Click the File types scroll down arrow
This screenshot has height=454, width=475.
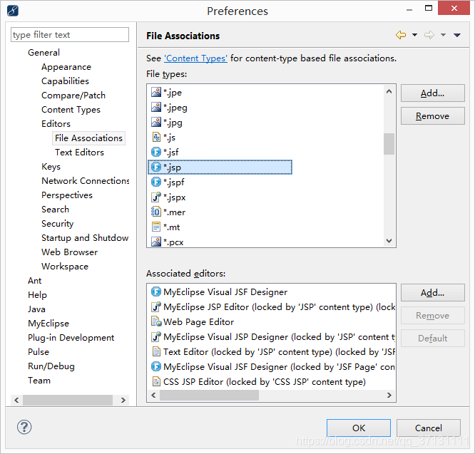click(389, 241)
